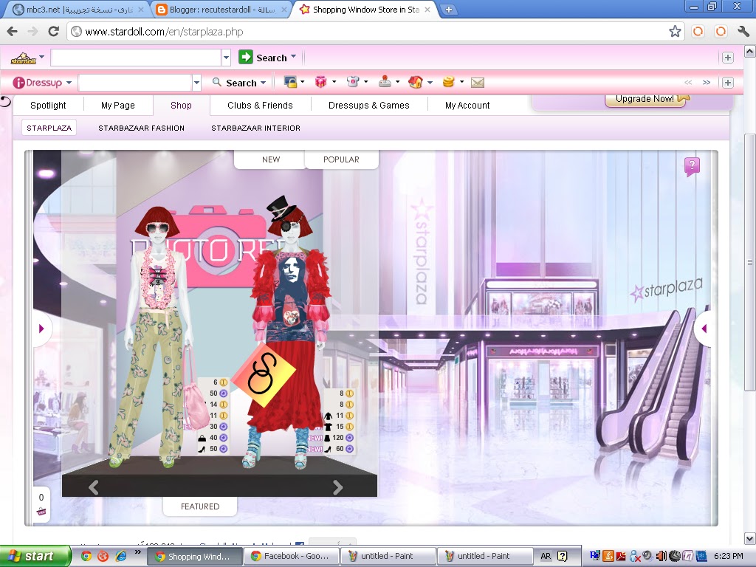This screenshot has width=756, height=567.
Task: Show previous outfits with stage left arrow
Action: click(x=94, y=487)
